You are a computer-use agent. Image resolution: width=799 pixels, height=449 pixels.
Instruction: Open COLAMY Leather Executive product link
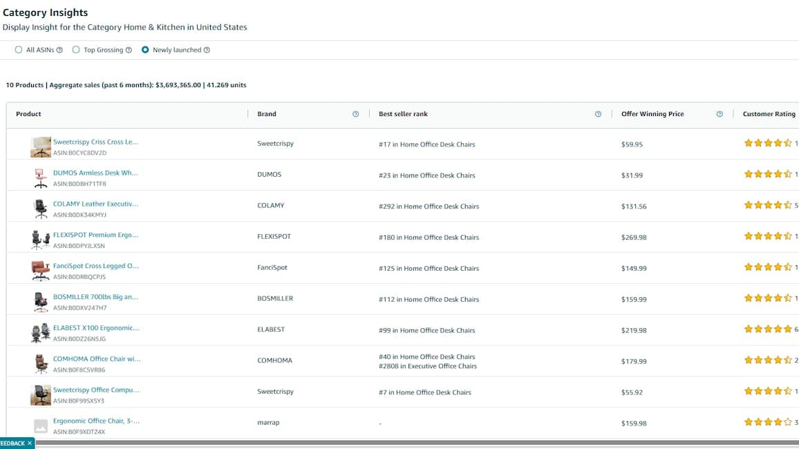tap(96, 204)
